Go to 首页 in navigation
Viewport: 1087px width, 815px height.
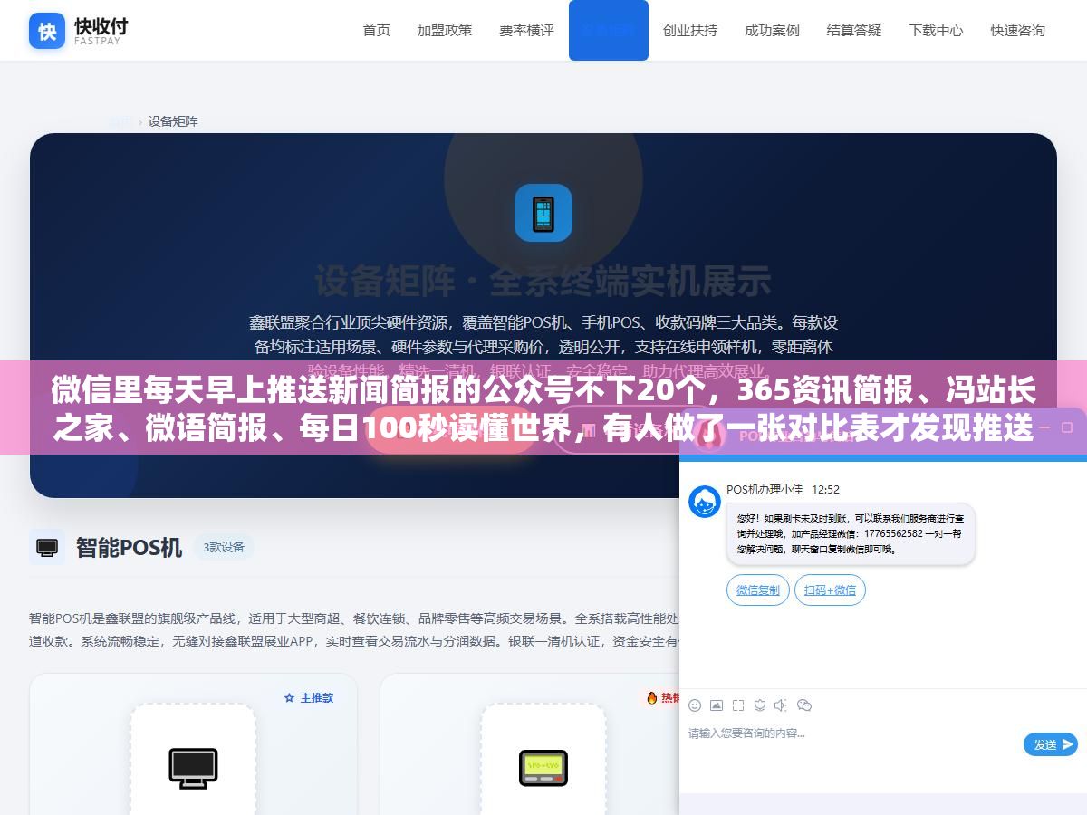pyautogui.click(x=377, y=30)
